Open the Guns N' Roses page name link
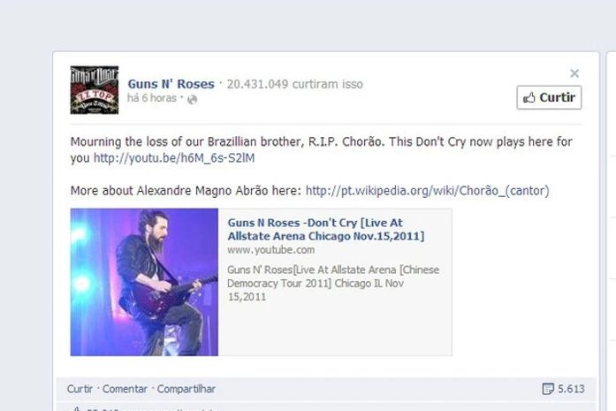Screen dimensions: 616x411 [171, 84]
